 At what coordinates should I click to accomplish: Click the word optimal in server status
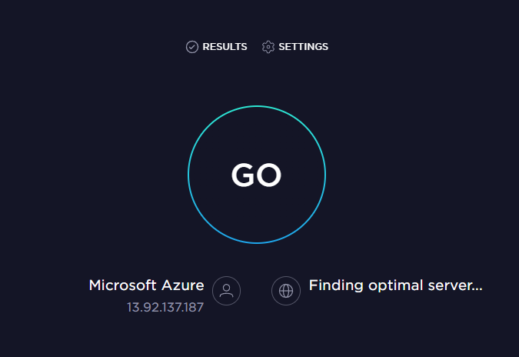pos(395,286)
